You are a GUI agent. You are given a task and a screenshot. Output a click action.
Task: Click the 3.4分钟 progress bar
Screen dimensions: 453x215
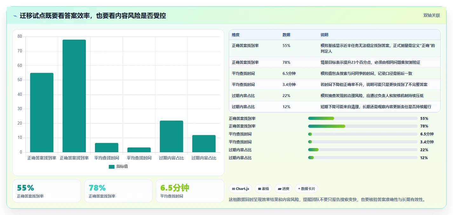click(x=363, y=142)
